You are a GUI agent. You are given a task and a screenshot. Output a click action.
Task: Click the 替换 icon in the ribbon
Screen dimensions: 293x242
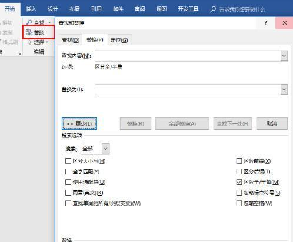[29, 32]
